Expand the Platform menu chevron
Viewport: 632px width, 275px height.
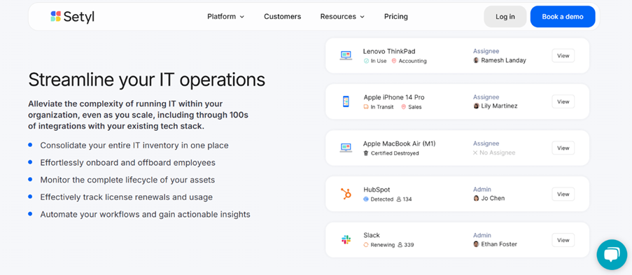point(242,17)
